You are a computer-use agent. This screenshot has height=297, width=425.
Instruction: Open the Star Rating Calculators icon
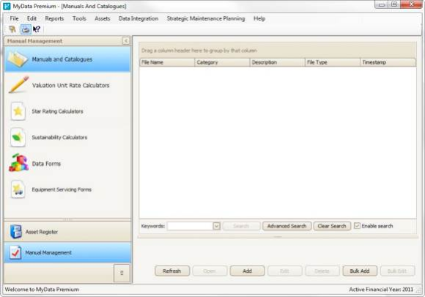point(18,111)
